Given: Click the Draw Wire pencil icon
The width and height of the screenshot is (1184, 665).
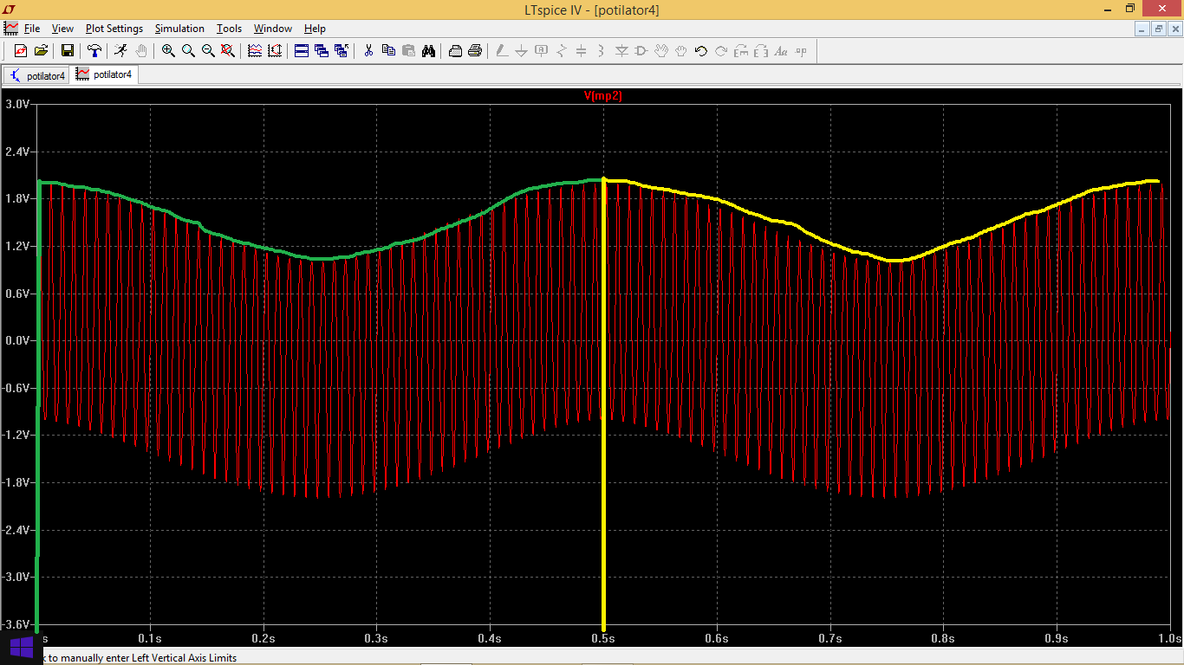Looking at the screenshot, I should 501,51.
